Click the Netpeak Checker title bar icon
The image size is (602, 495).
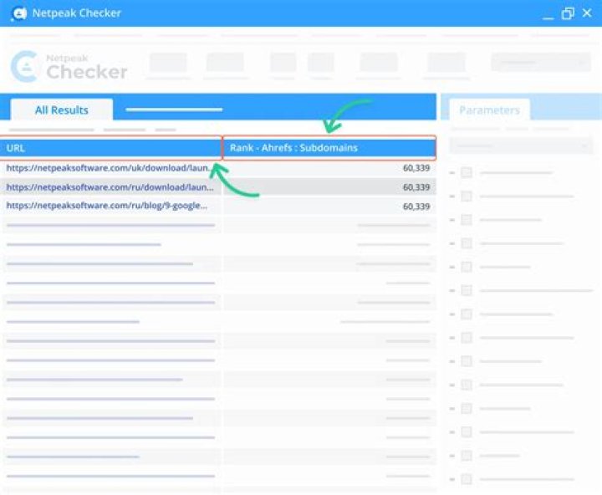tap(18, 13)
